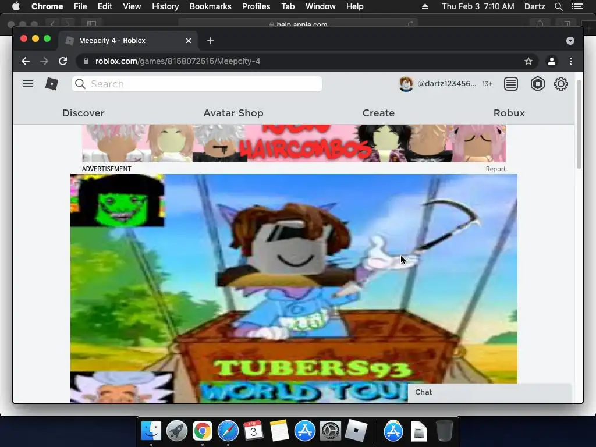Click inside the Roblox Search field

tap(197, 84)
